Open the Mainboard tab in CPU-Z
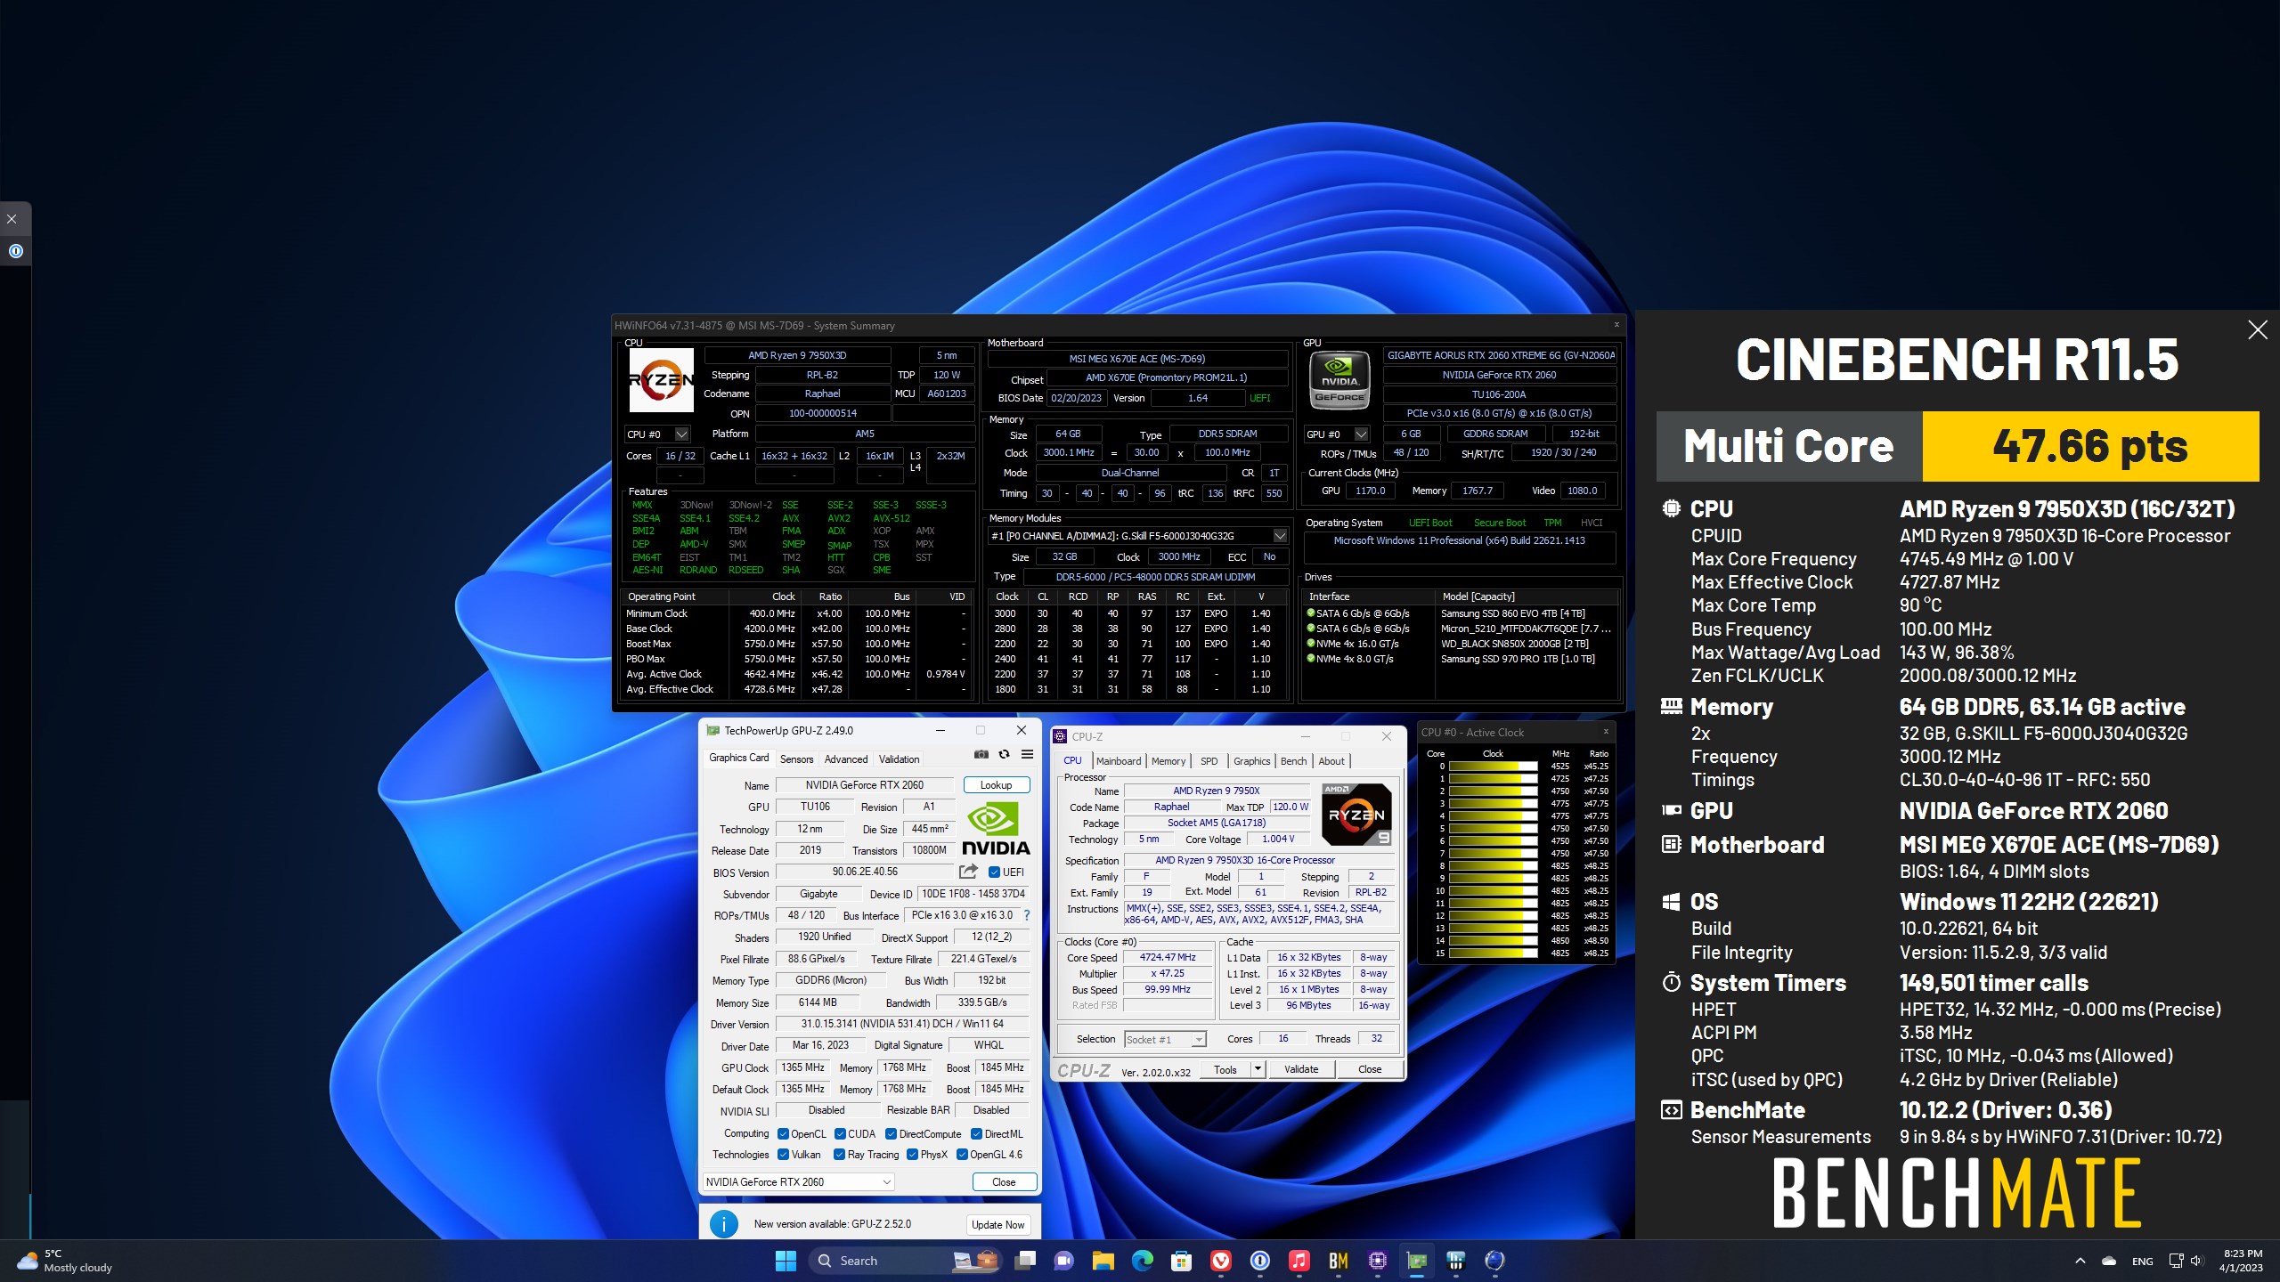This screenshot has width=2280, height=1282. [1119, 761]
